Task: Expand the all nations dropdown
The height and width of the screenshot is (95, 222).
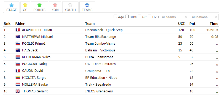Action: pyautogui.click(x=204, y=17)
